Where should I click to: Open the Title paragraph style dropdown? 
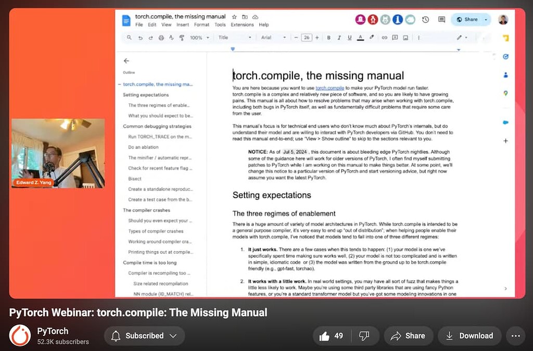[235, 37]
